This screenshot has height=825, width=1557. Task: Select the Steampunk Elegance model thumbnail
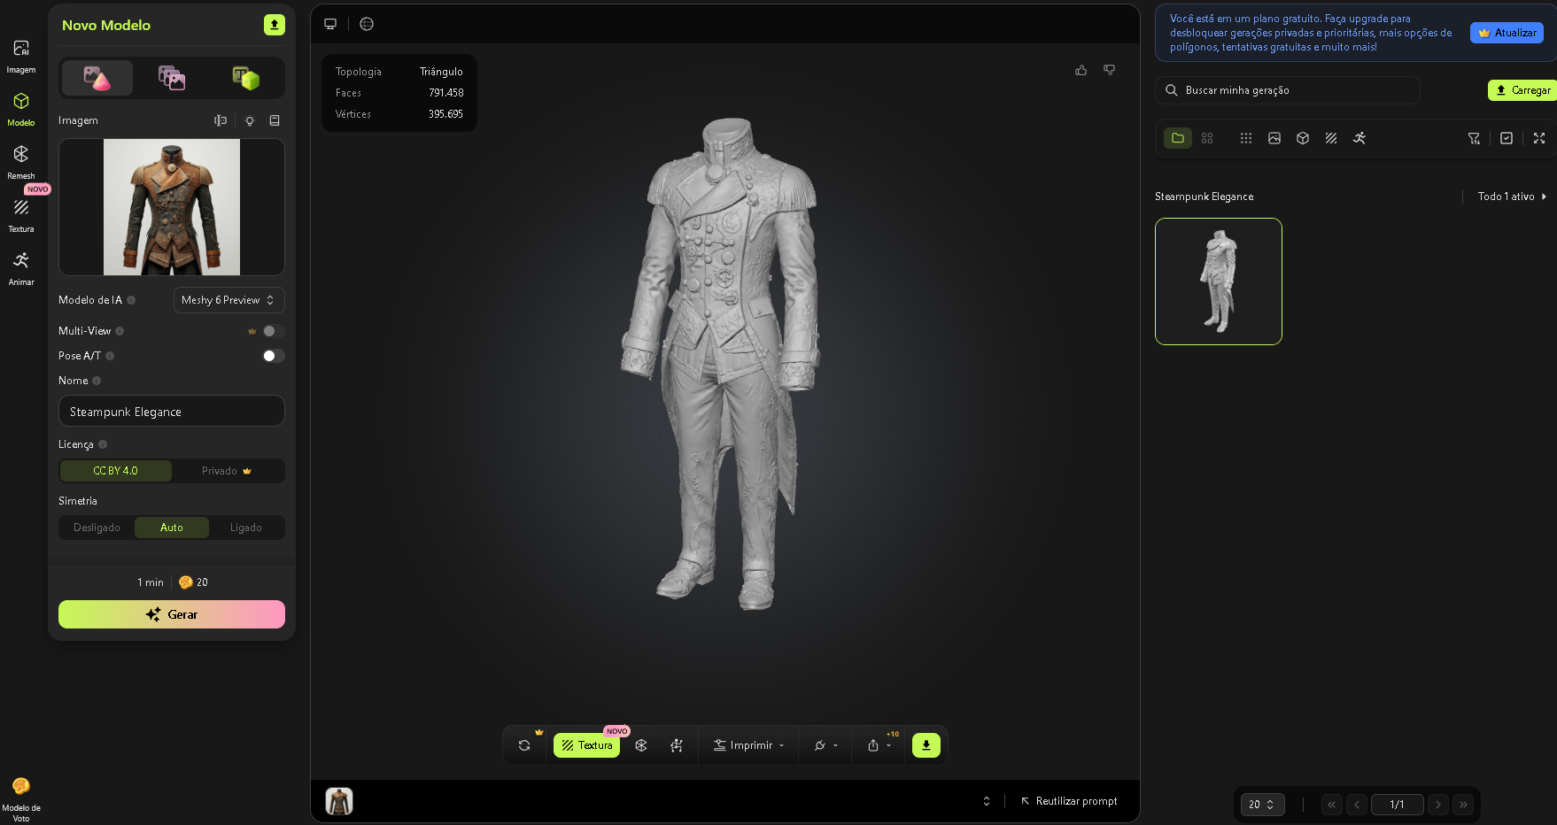click(x=1218, y=281)
